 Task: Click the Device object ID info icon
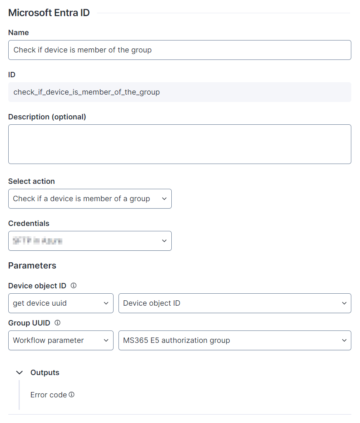(74, 285)
